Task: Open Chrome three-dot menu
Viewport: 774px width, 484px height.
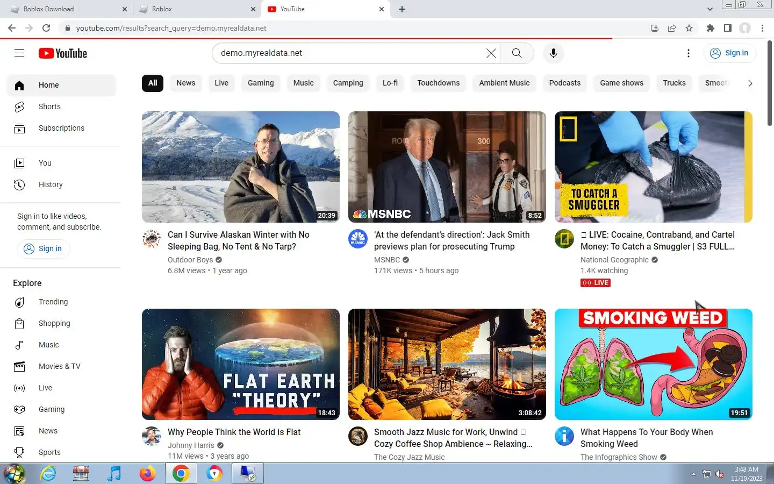Action: pyautogui.click(x=762, y=28)
